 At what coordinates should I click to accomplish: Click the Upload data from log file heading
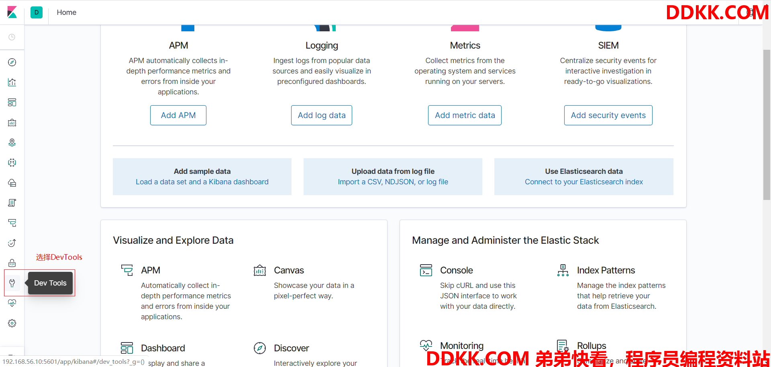[393, 171]
